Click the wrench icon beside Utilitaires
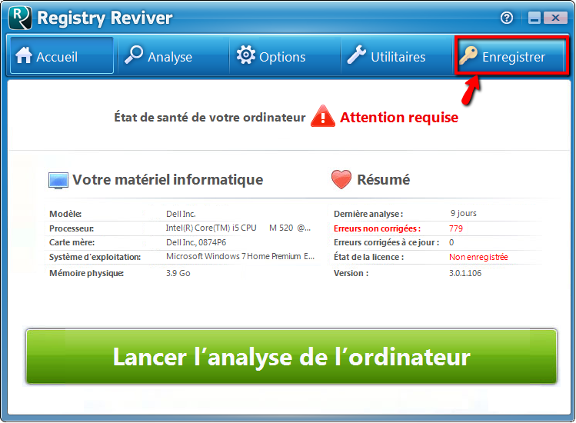 coord(357,55)
